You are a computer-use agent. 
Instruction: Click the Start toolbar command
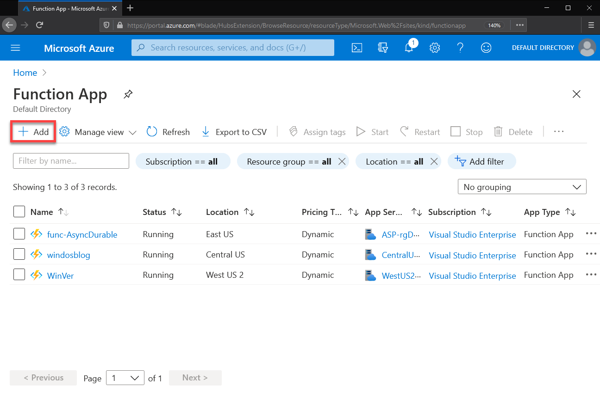pyautogui.click(x=372, y=132)
